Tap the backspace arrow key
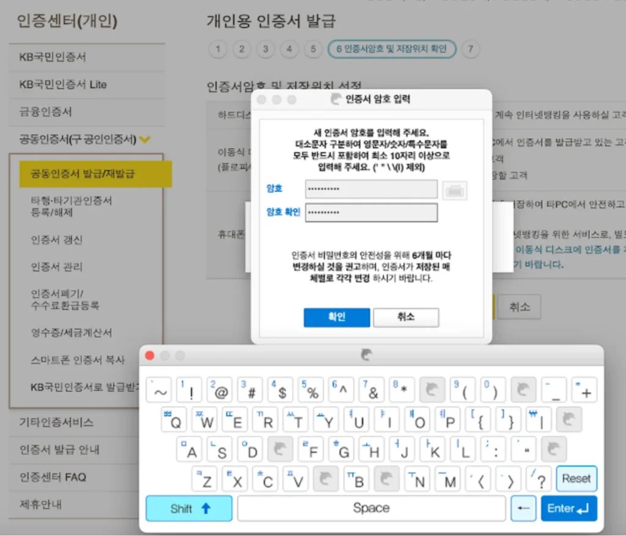The height and width of the screenshot is (536, 626). (x=523, y=508)
